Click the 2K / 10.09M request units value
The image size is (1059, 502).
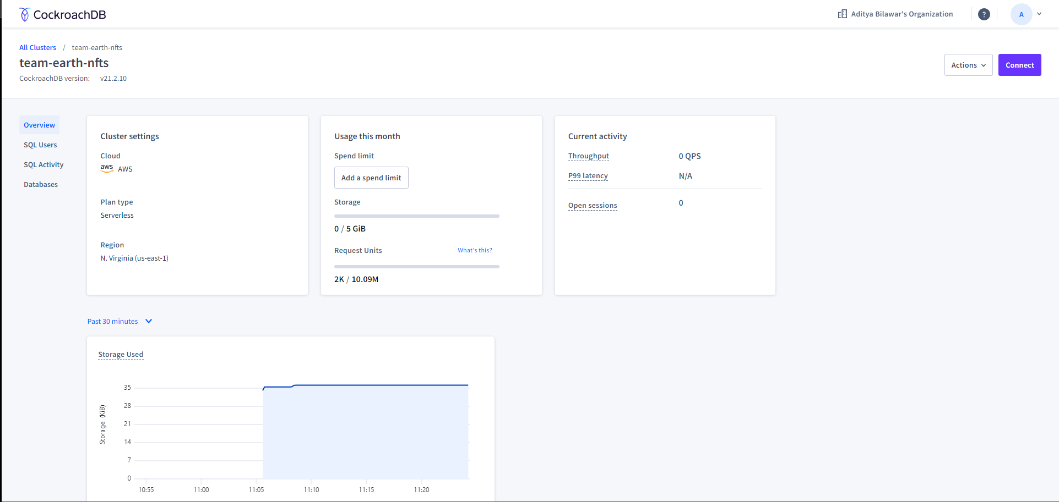(356, 279)
